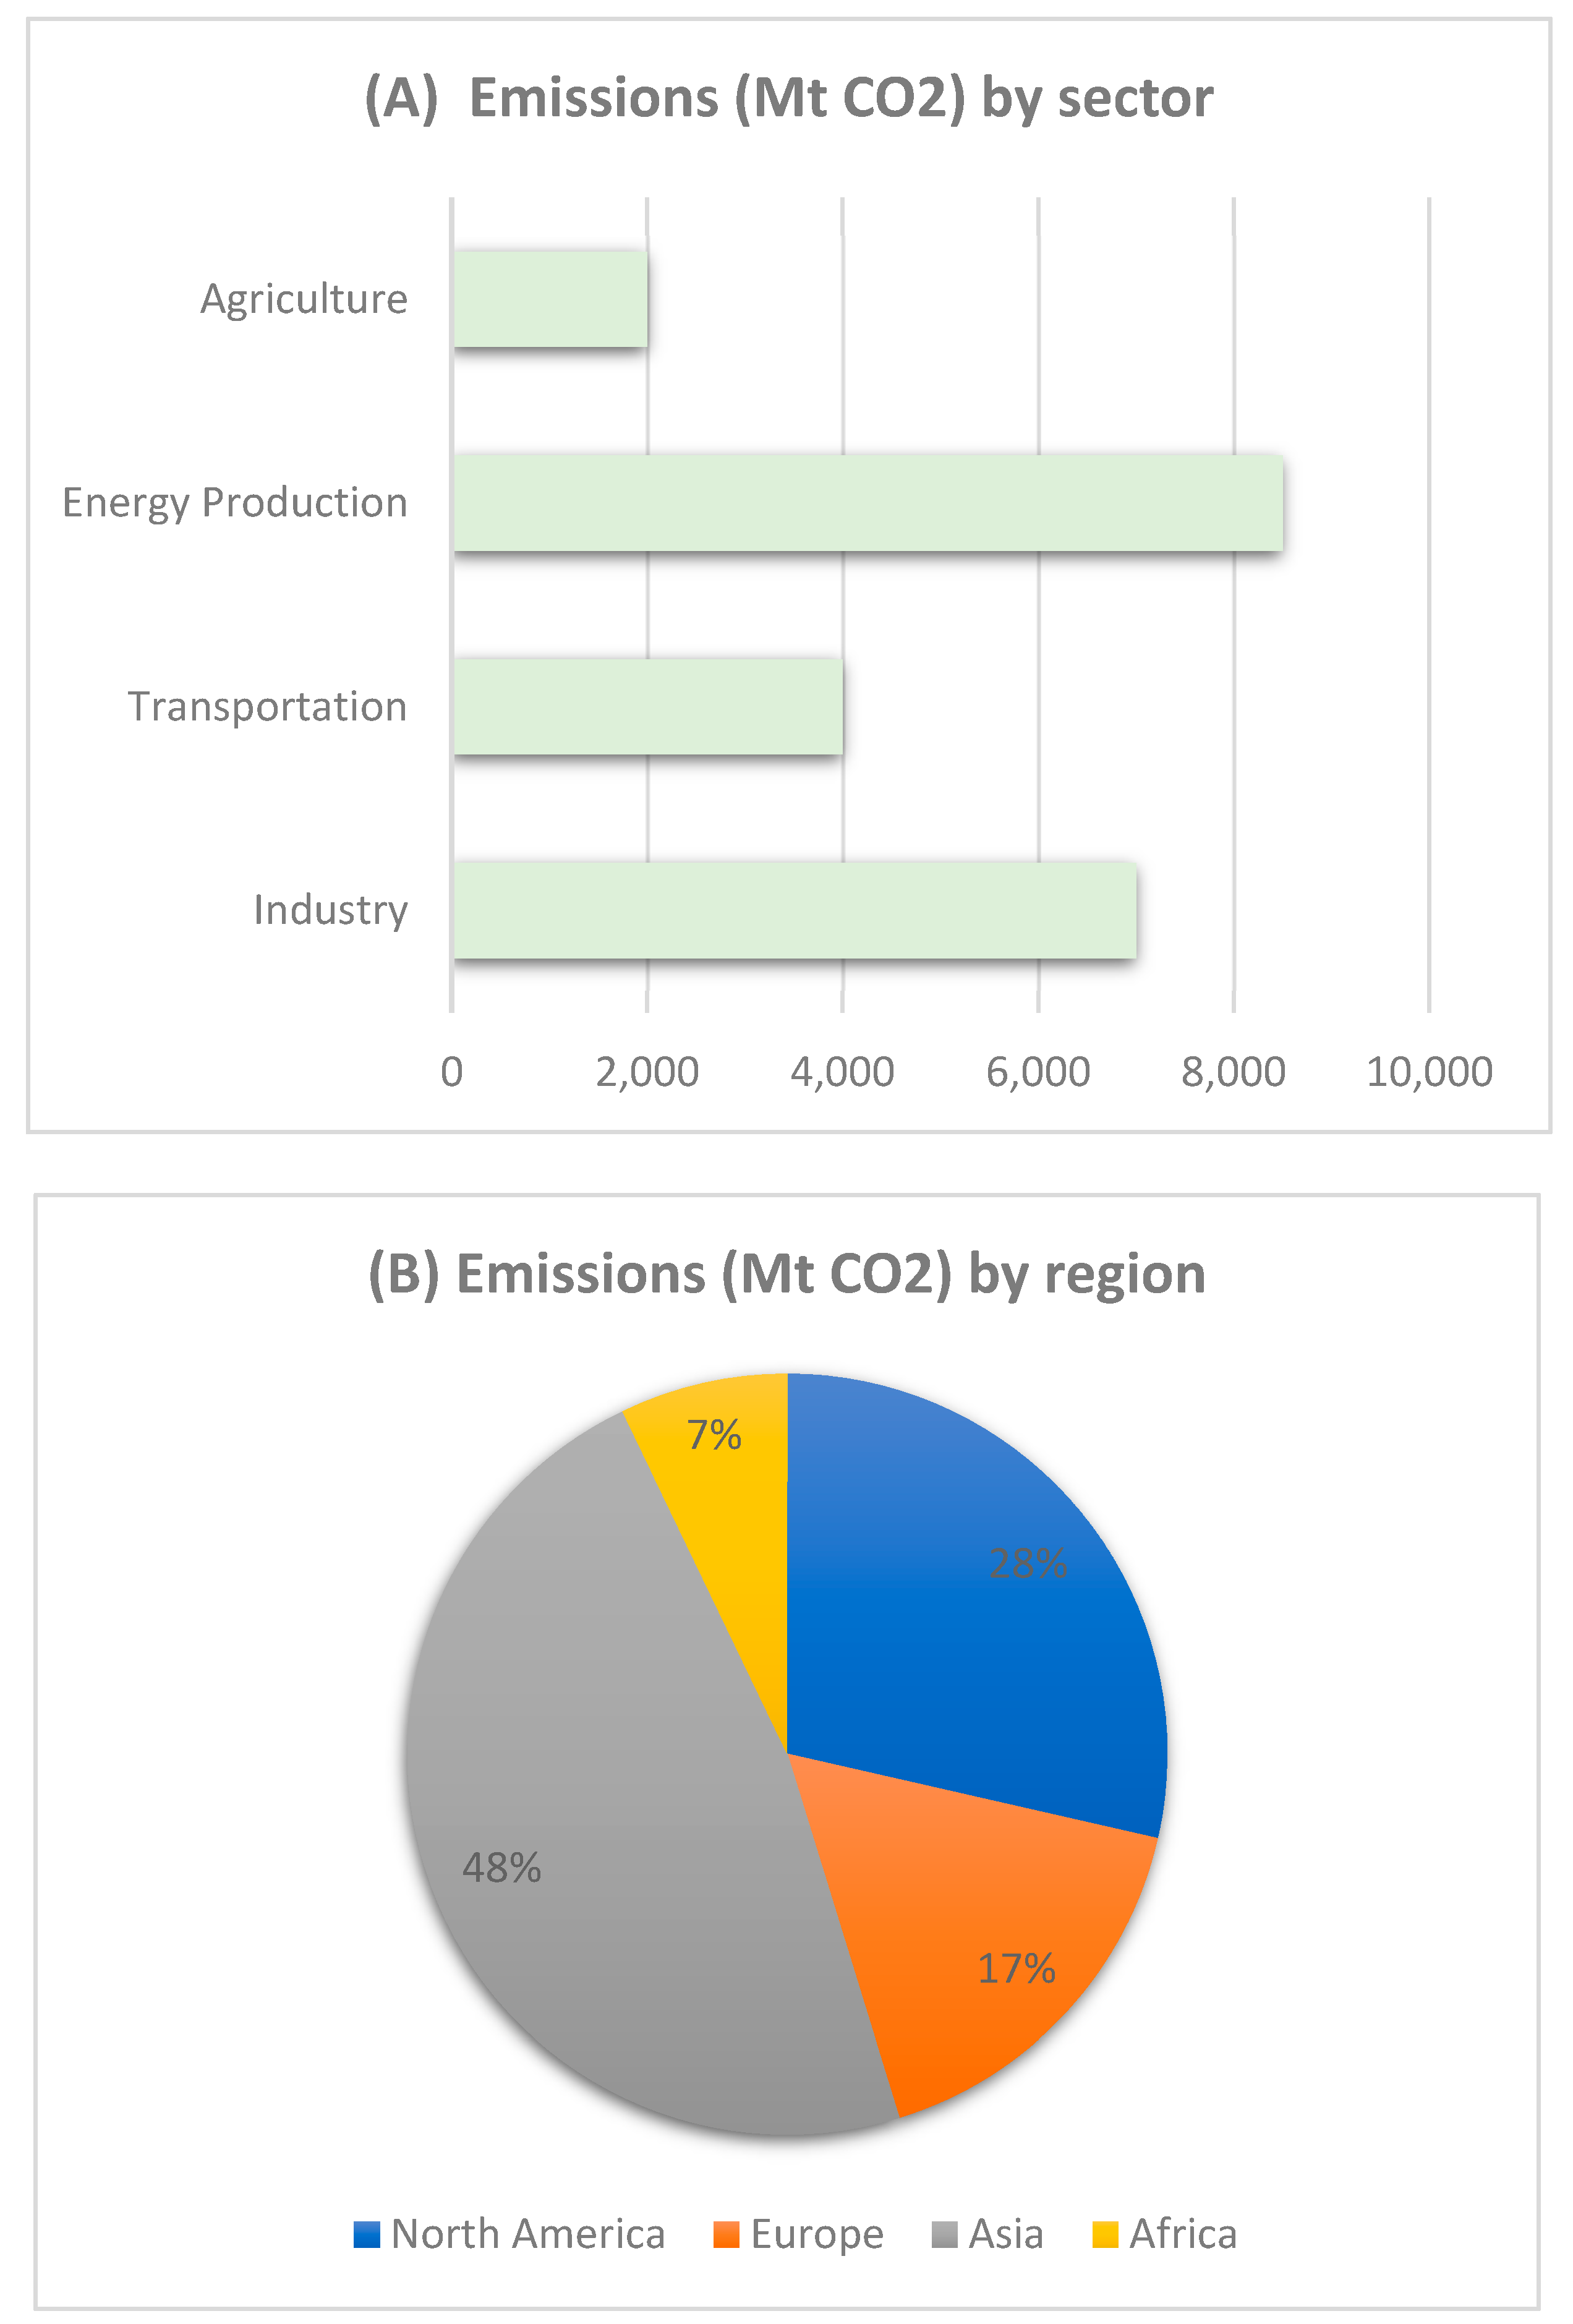Image resolution: width=1573 pixels, height=2324 pixels.
Task: Select the Transportation bar
Action: [648, 706]
